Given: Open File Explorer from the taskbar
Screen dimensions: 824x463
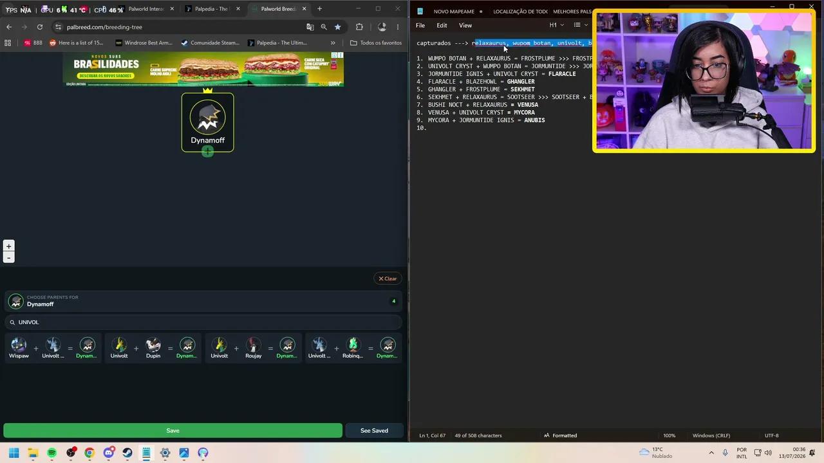Looking at the screenshot, I should 33,453.
